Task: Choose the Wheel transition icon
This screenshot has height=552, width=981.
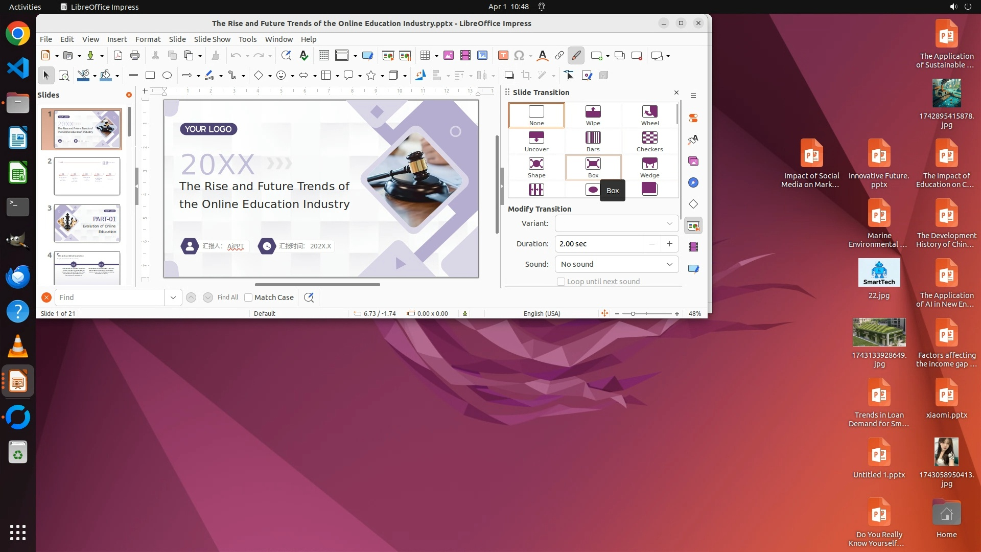Action: pyautogui.click(x=649, y=115)
